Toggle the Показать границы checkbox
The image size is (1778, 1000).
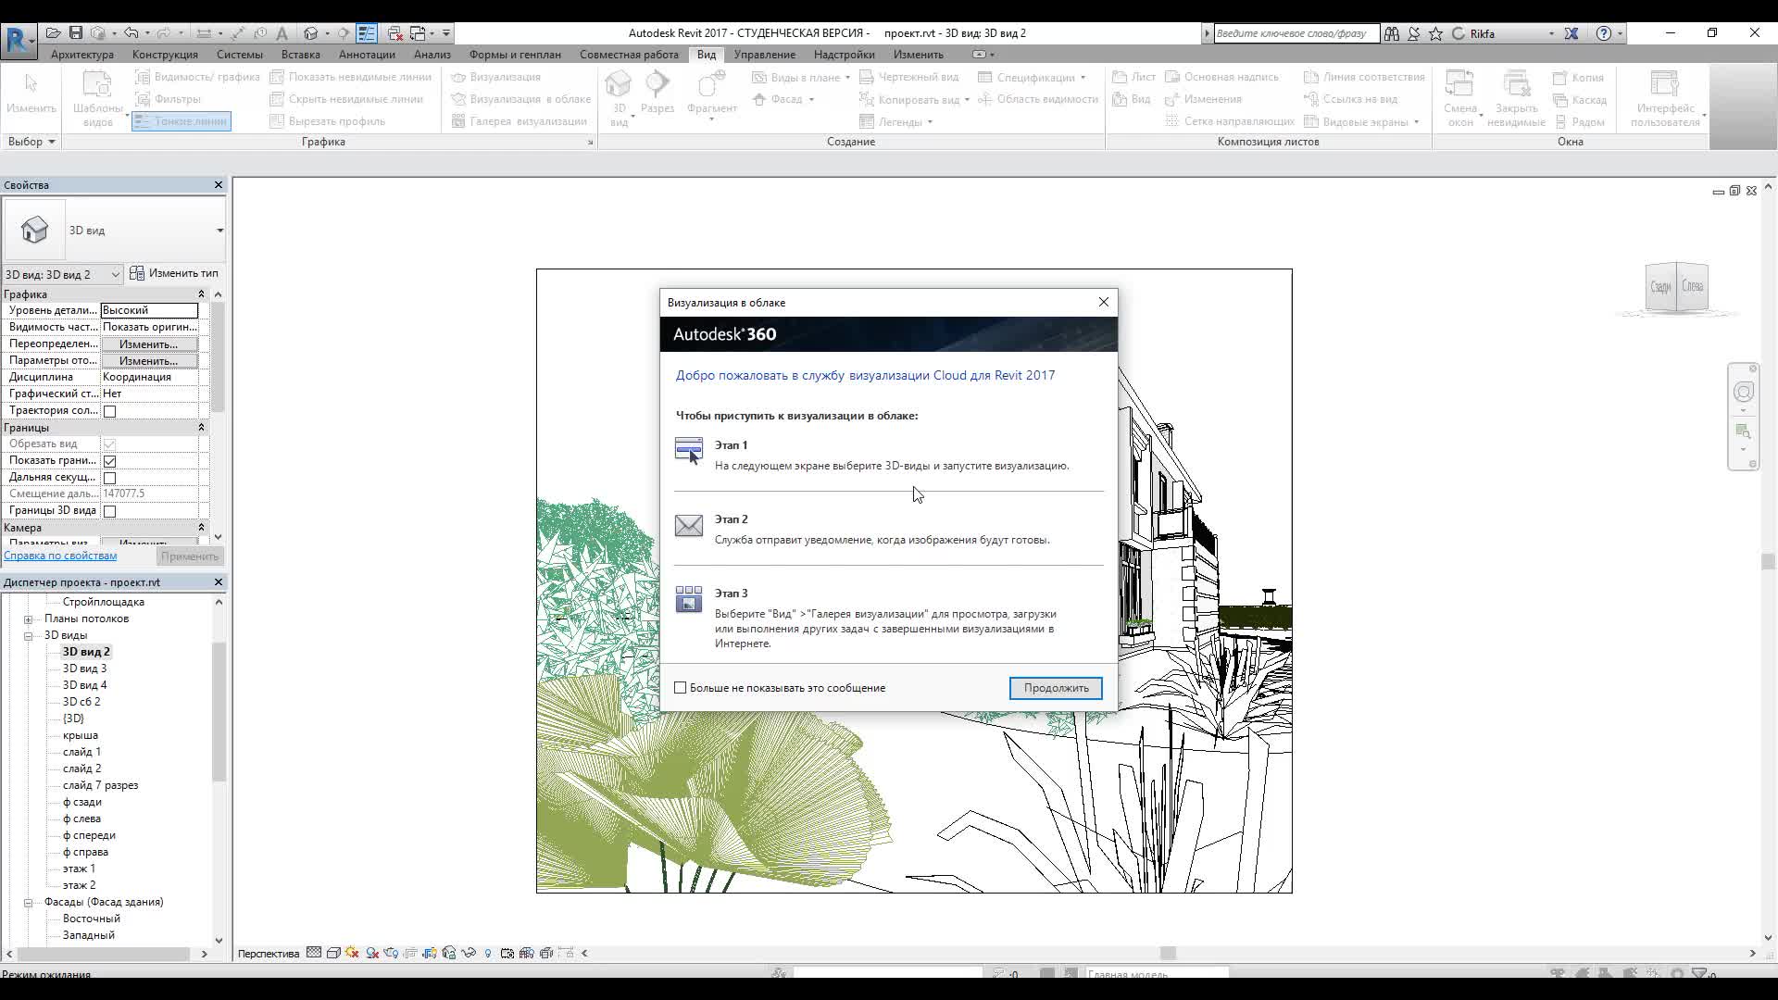coord(109,461)
